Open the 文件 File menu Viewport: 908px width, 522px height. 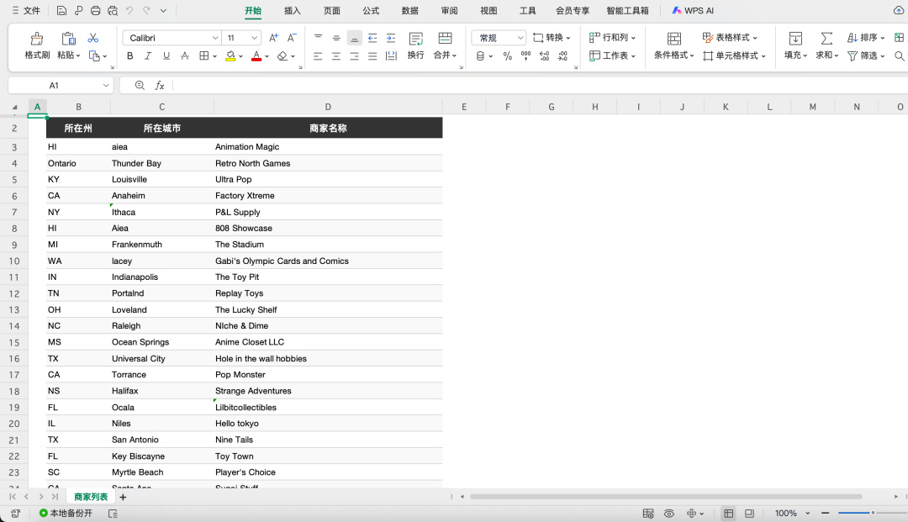pyautogui.click(x=26, y=10)
